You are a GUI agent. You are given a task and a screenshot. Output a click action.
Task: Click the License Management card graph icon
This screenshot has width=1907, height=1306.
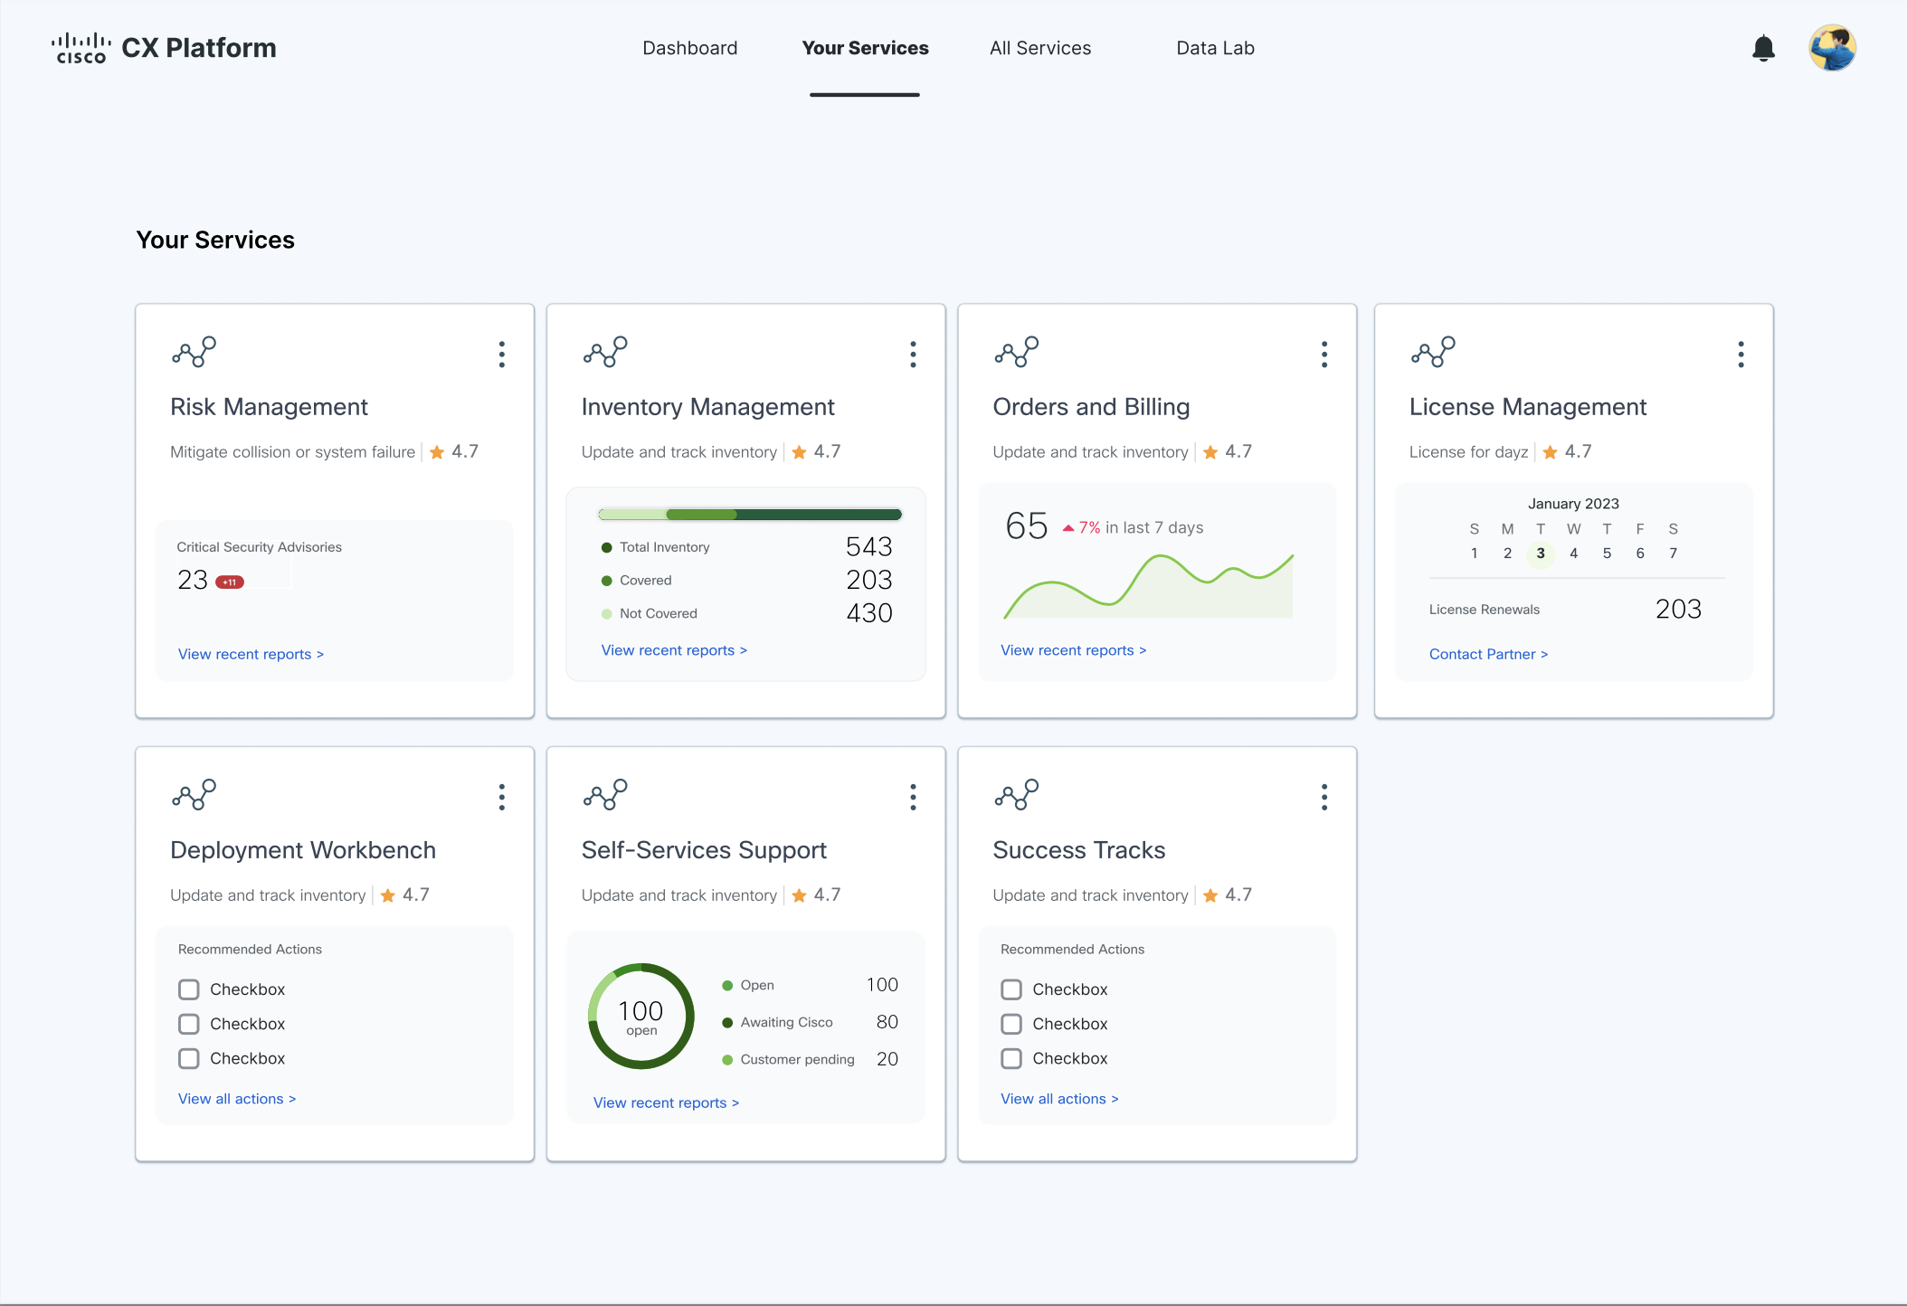tap(1433, 352)
